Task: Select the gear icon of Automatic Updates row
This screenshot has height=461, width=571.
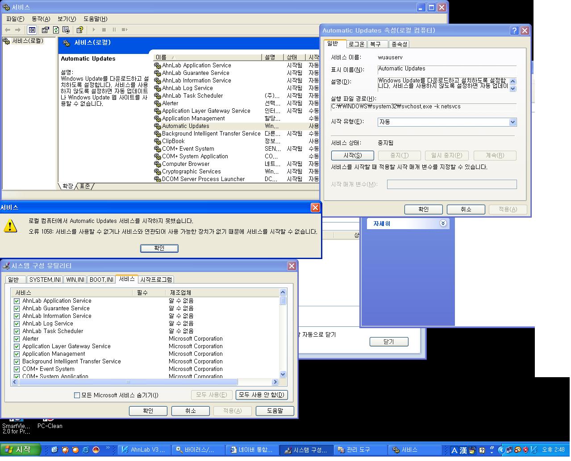Action: point(157,126)
